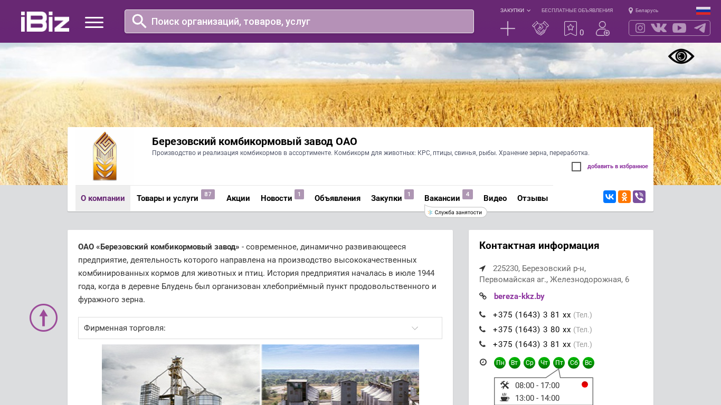Check the 'добавить в избранное' checkbox
The width and height of the screenshot is (721, 405).
[576, 167]
